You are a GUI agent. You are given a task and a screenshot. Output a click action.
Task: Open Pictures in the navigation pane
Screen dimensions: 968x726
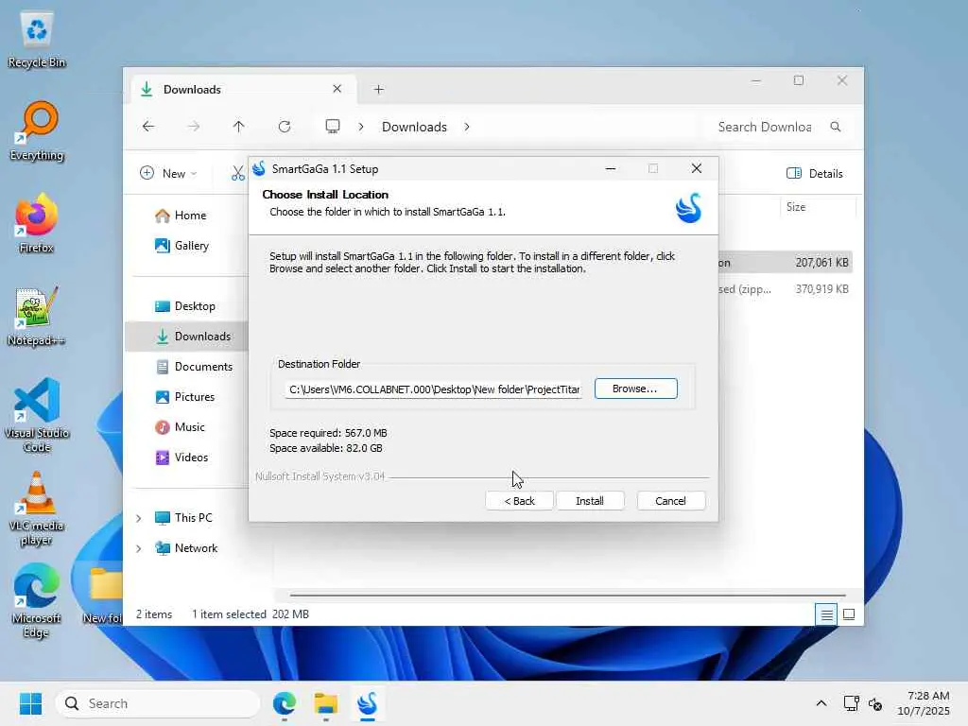[185, 397]
